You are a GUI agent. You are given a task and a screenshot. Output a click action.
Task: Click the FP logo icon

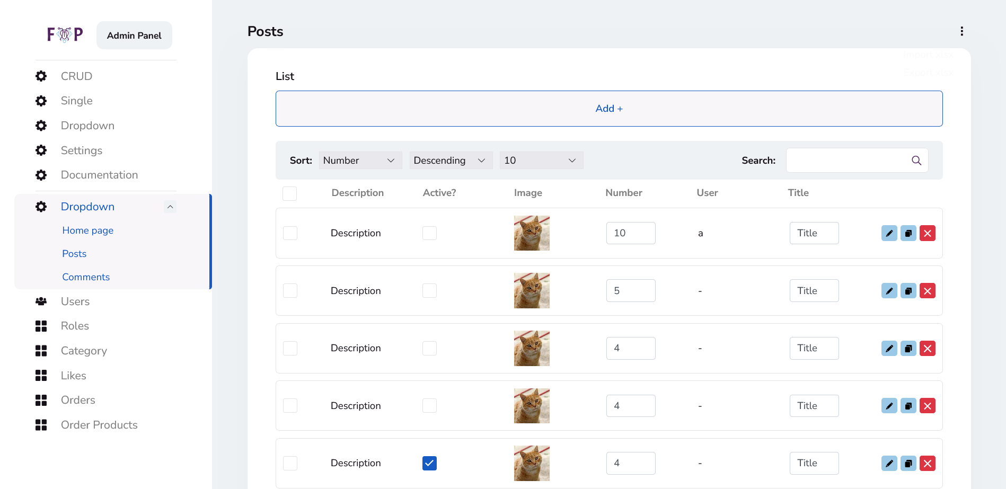click(65, 35)
